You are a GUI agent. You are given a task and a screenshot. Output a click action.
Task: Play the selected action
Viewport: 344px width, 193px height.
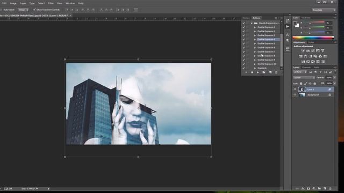pos(258,72)
